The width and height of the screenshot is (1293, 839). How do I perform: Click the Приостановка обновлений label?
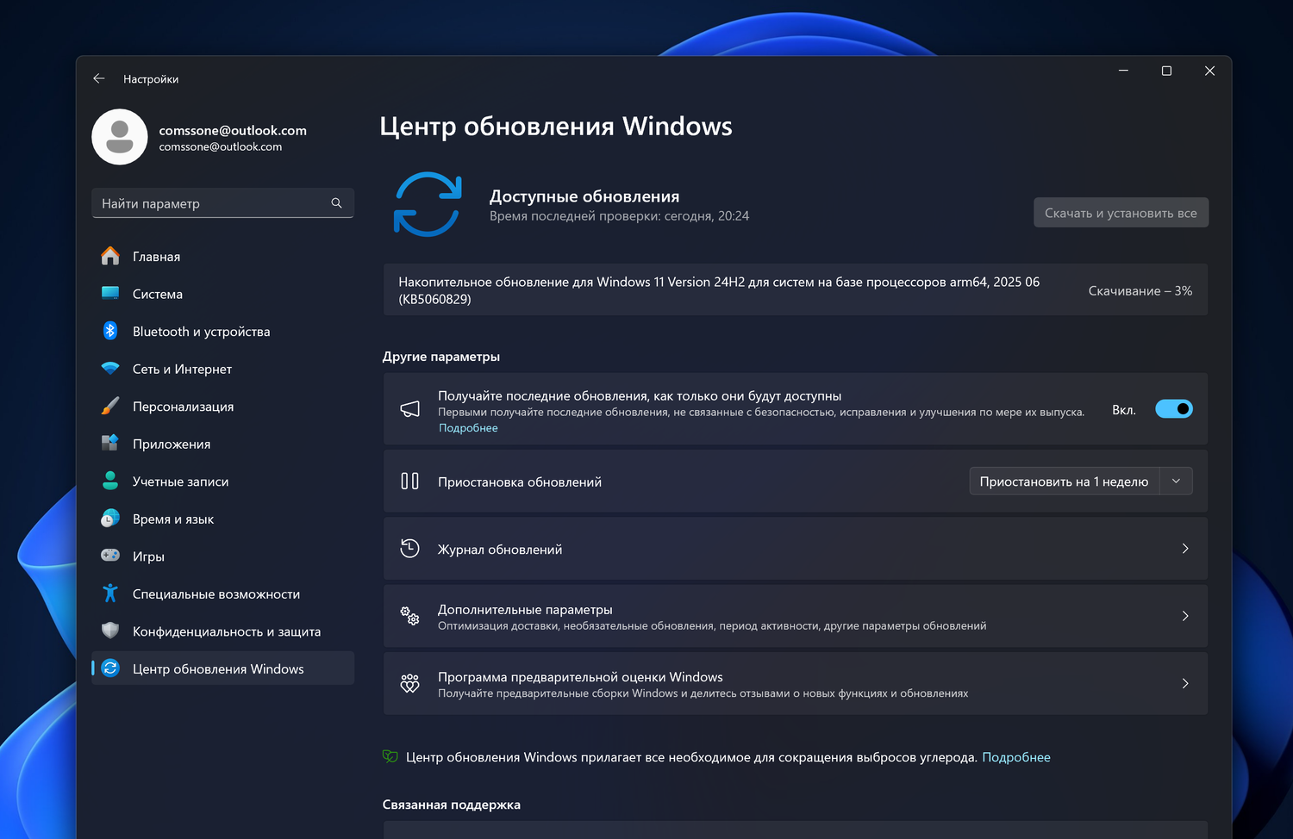520,482
